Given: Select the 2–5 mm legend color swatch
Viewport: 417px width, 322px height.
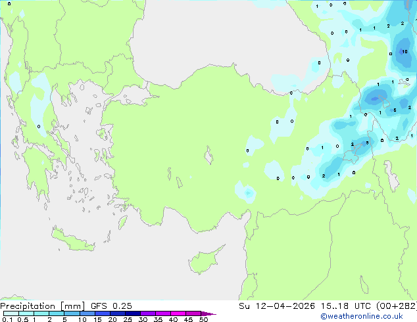Looking at the screenshot, I should [x=57, y=313].
